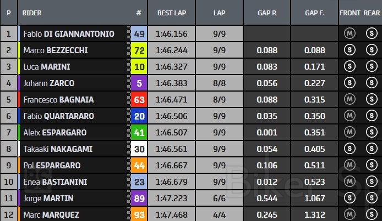The width and height of the screenshot is (382, 221).
Task: Select rider Johann ZARCO
Action: (x=49, y=83)
